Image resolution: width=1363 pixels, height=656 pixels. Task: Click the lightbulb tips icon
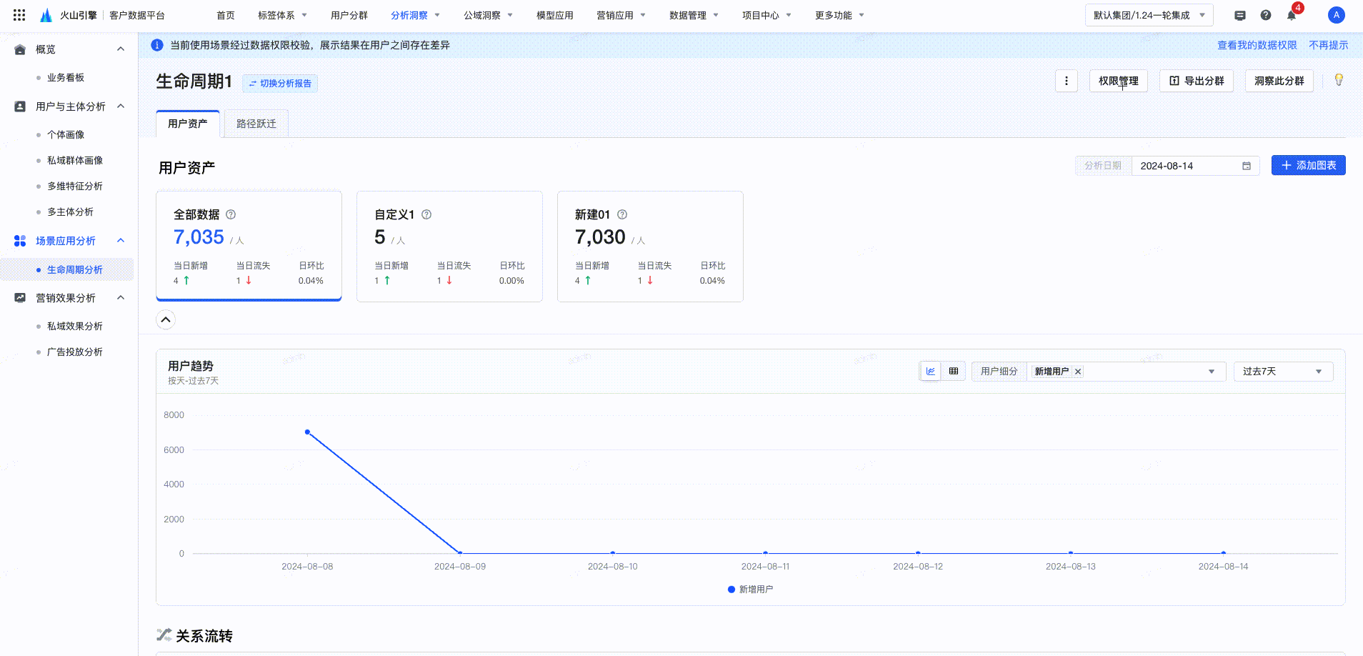(1339, 80)
